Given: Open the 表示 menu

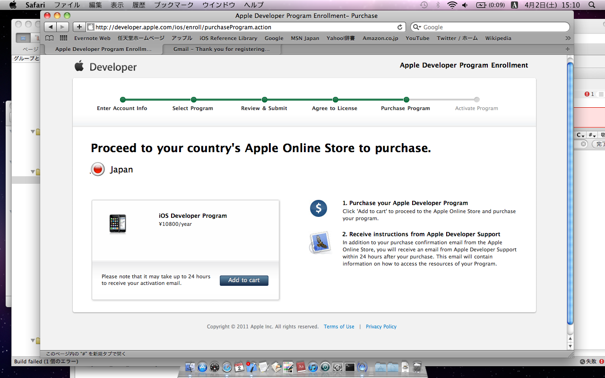Looking at the screenshot, I should (117, 5).
